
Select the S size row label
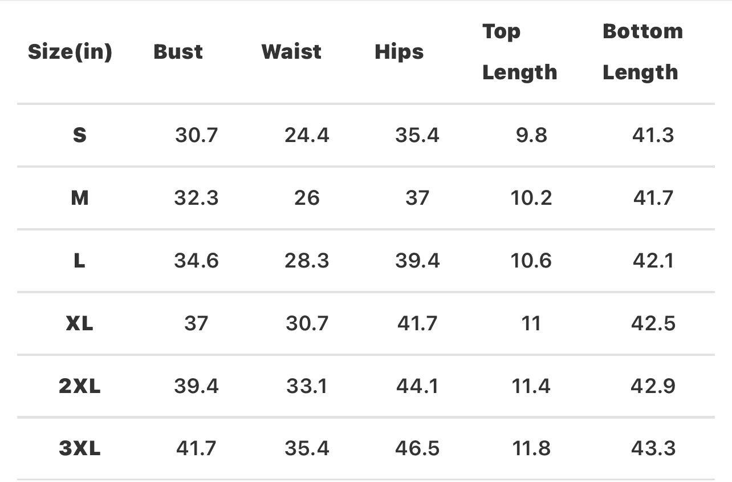(80, 135)
